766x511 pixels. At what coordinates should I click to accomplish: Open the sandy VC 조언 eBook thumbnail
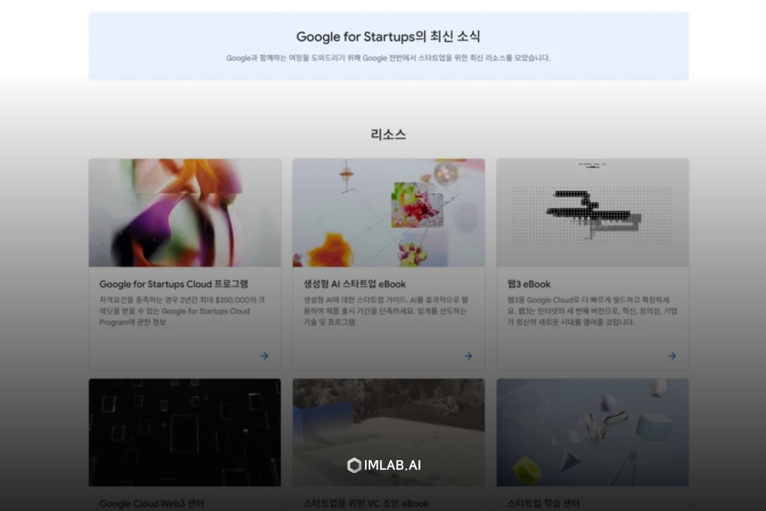tap(389, 432)
